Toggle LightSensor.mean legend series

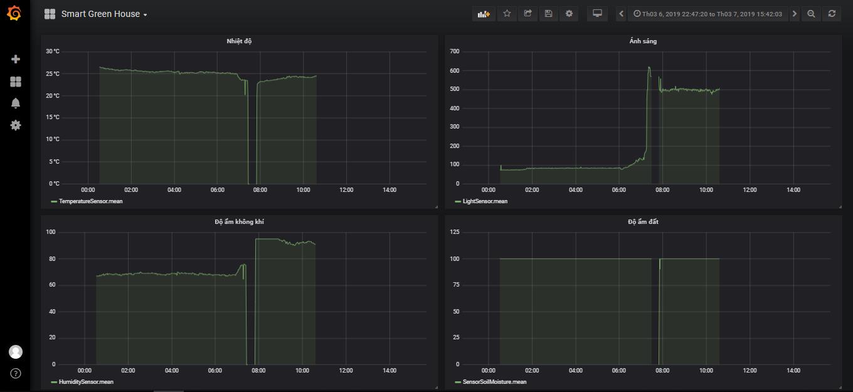[x=485, y=201]
